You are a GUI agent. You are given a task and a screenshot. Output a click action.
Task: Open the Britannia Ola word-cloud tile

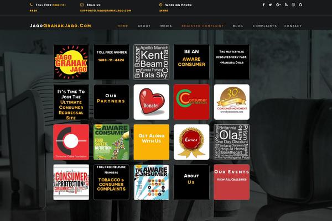coord(232,142)
